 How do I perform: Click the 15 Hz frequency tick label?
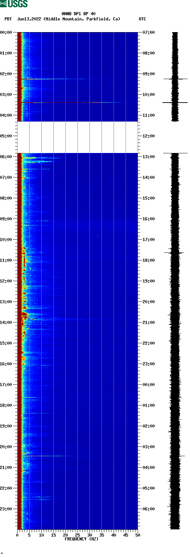[53, 535]
